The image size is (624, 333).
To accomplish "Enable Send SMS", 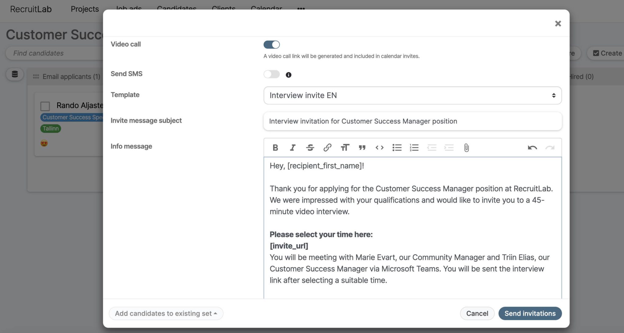I will [x=271, y=74].
